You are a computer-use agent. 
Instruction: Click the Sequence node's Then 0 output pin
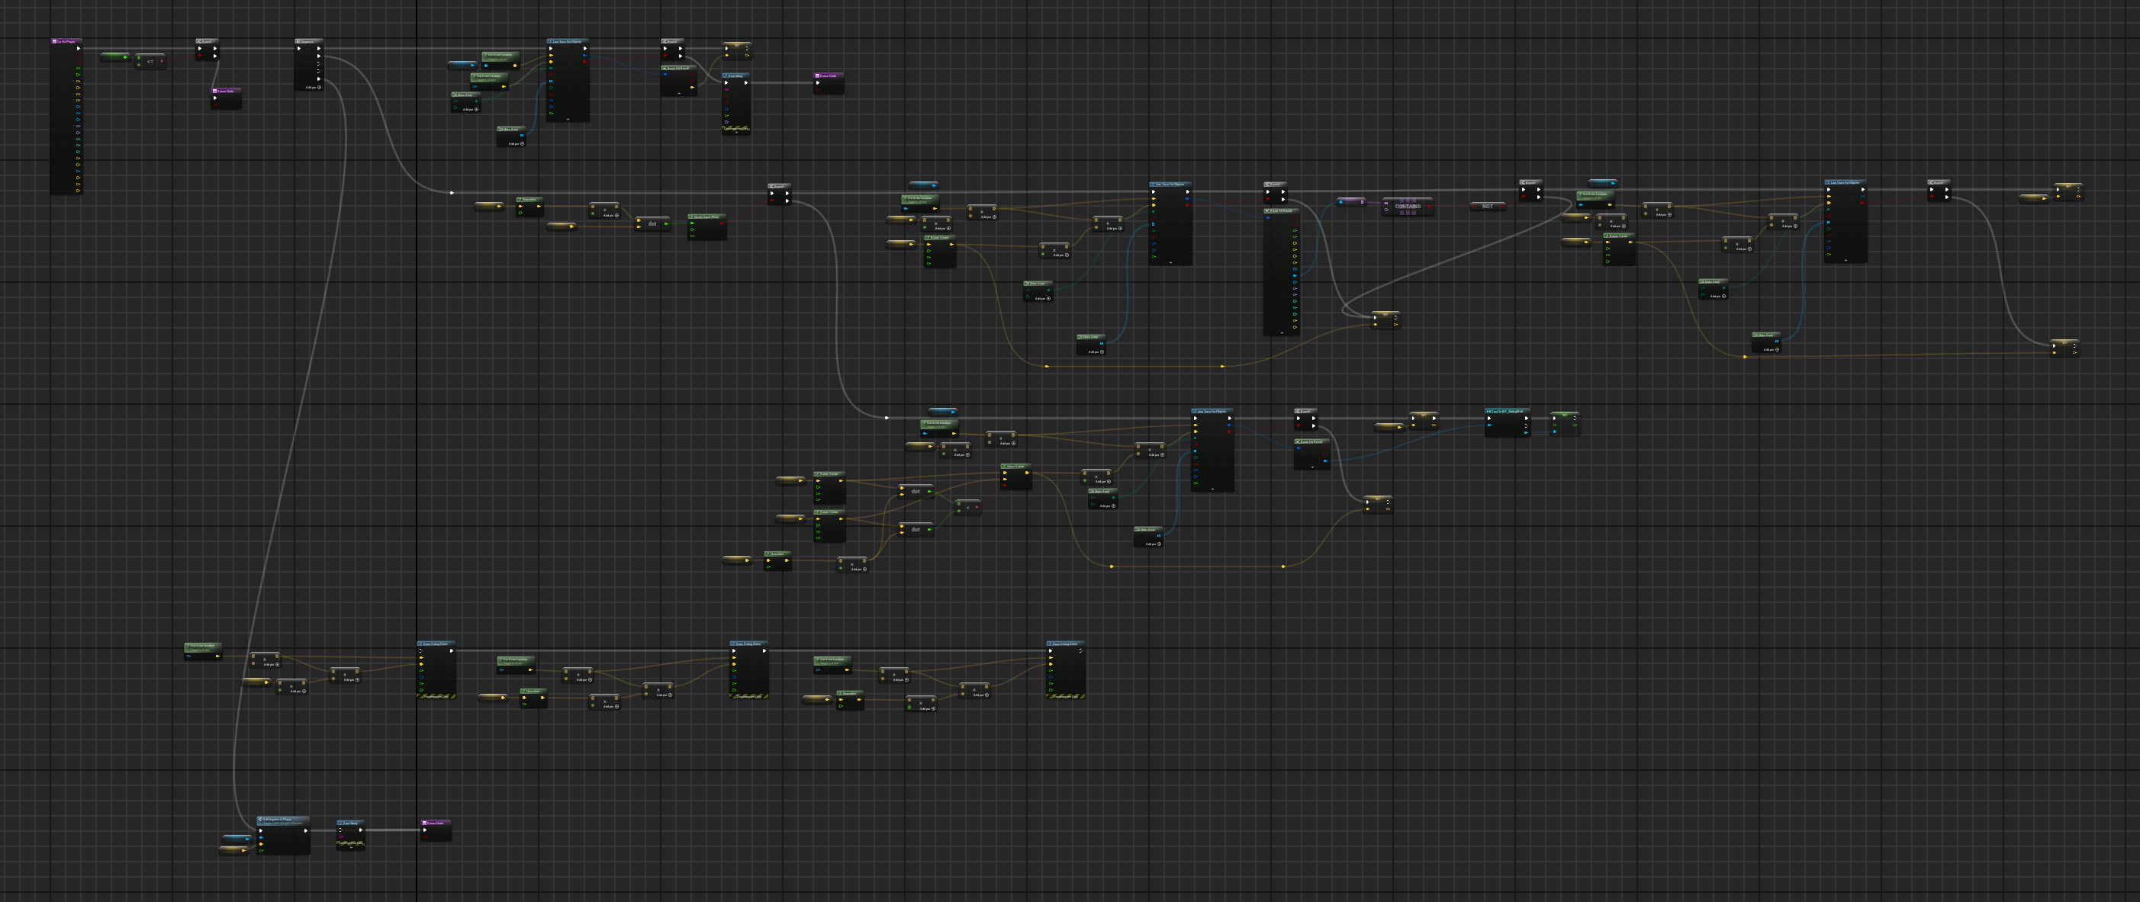318,48
